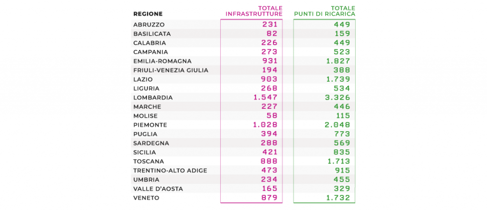
Task: Click Molise infrastructure value 58
Action: [272, 116]
